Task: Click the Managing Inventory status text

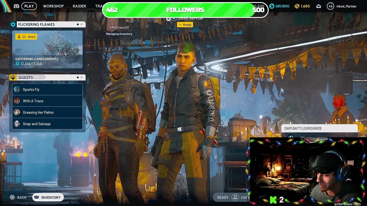Action: (119, 34)
